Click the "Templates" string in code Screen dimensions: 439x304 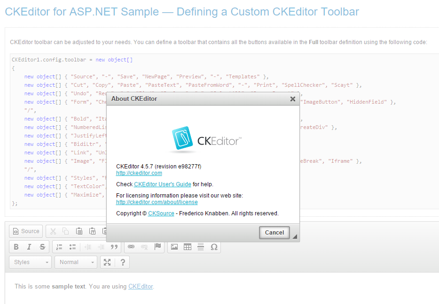tap(243, 76)
